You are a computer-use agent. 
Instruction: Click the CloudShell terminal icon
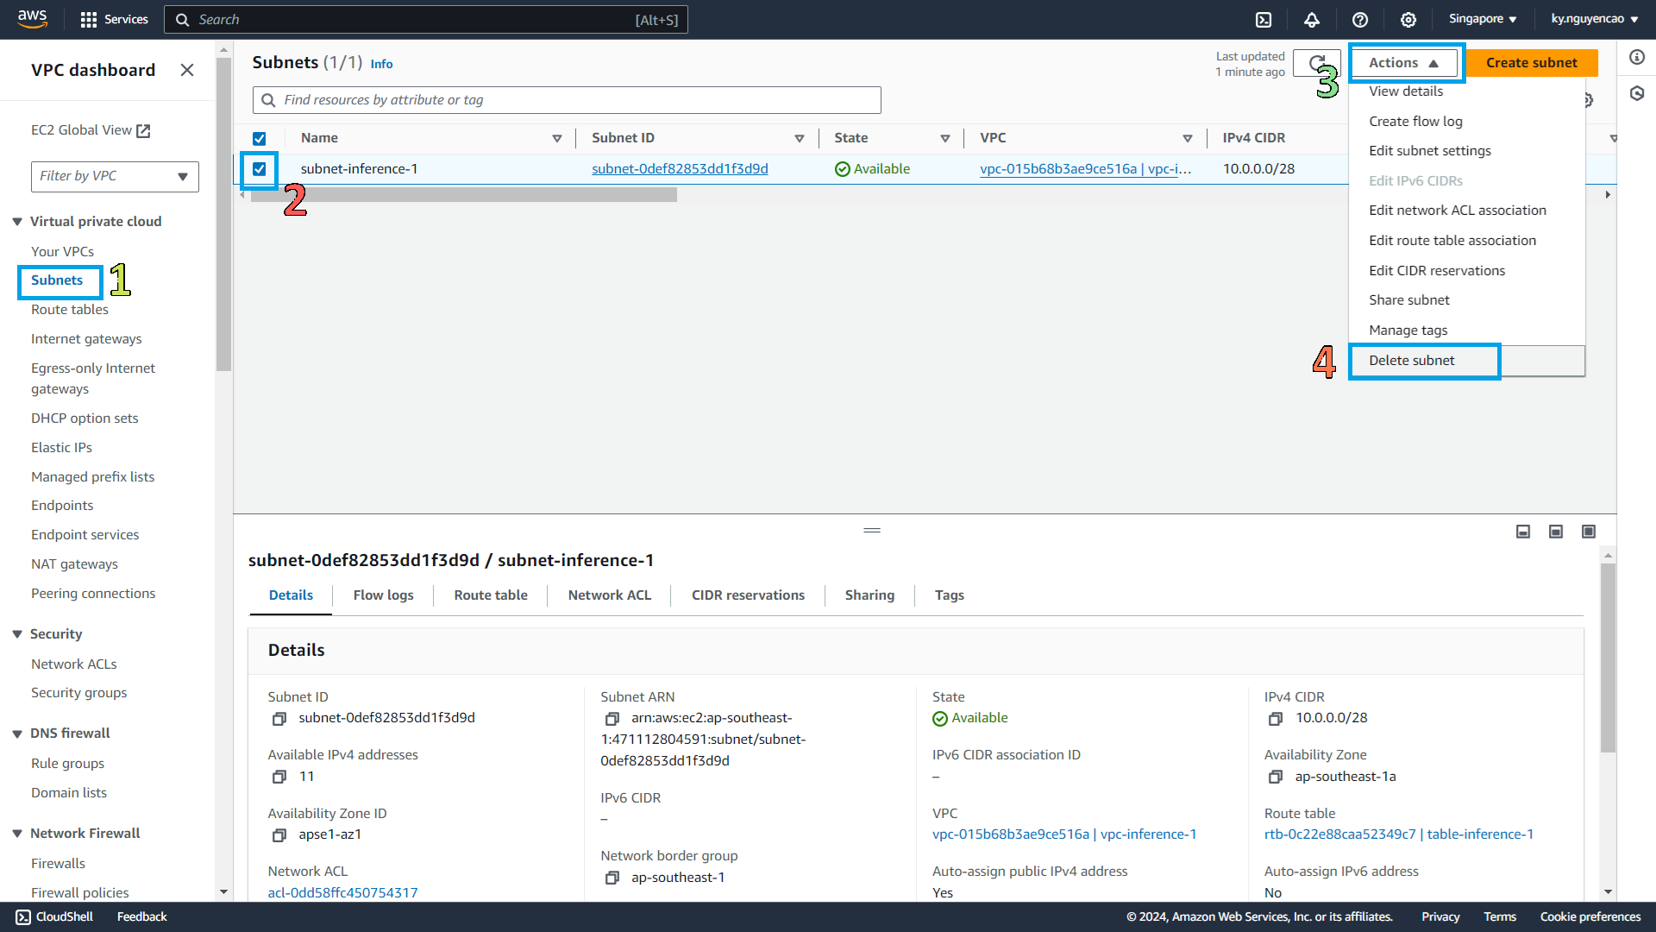click(1264, 18)
